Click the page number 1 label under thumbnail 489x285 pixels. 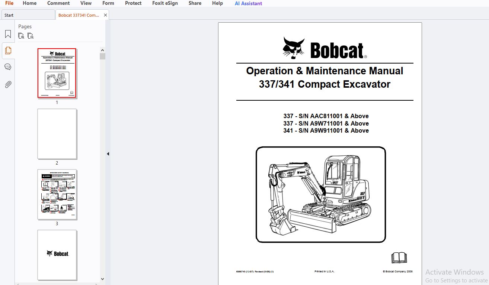point(57,102)
